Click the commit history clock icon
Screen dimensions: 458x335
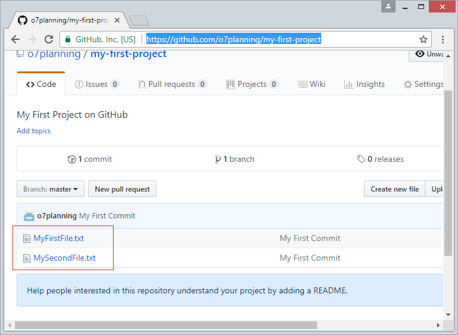[71, 159]
